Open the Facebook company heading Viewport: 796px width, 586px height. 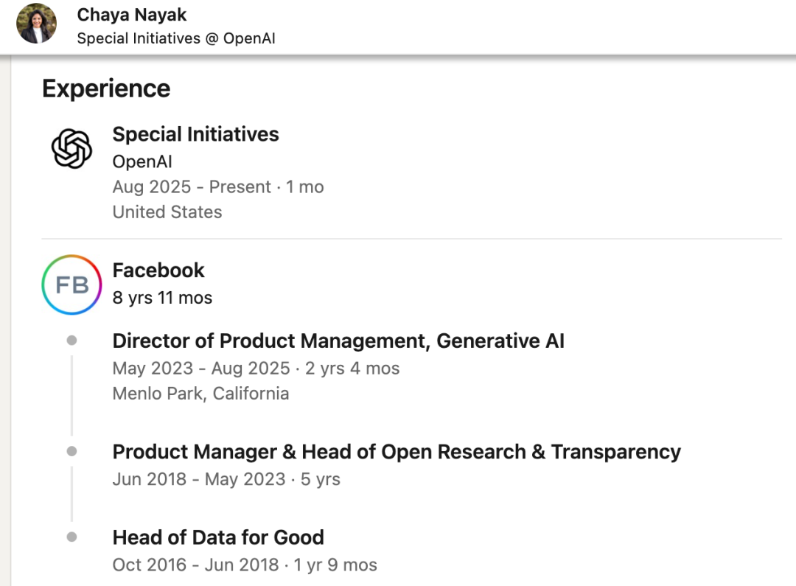pos(158,271)
